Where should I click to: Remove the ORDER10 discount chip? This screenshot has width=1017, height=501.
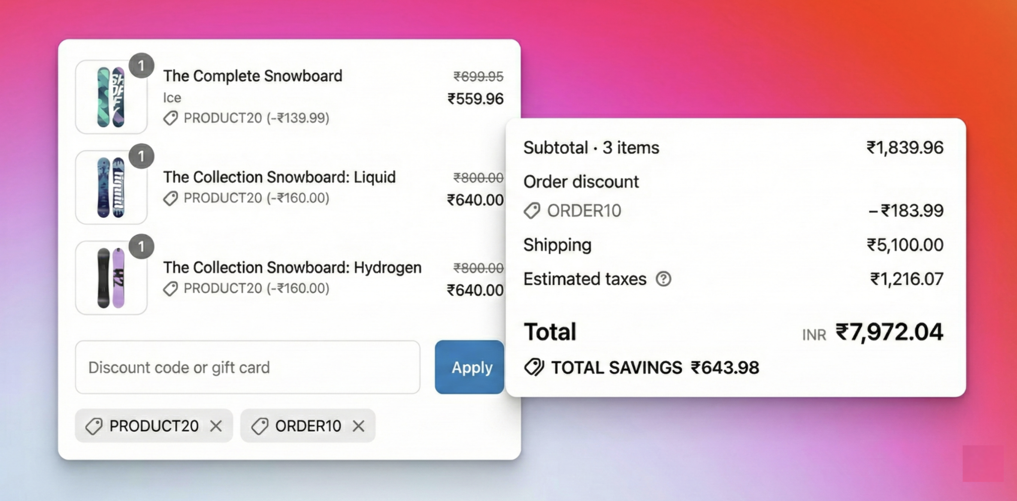(x=359, y=426)
